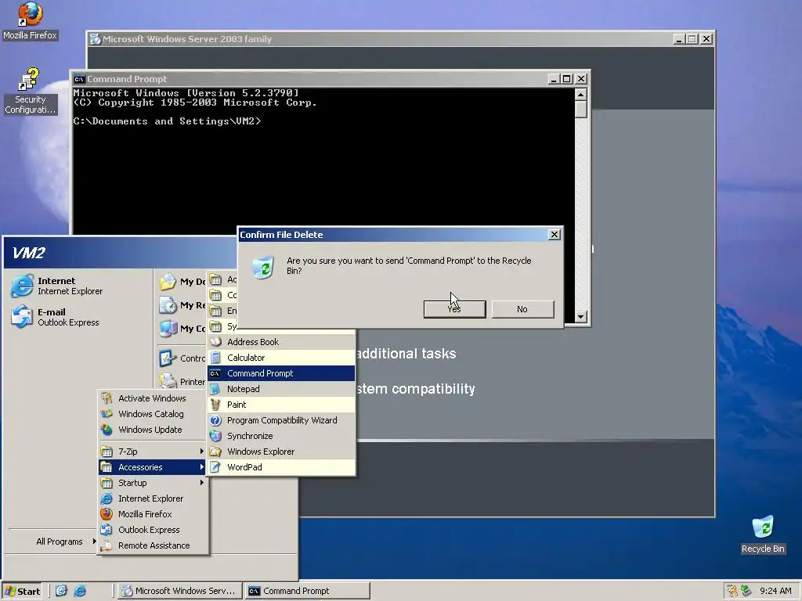Click the Synchronize icon in Accessories
Image resolution: width=802 pixels, height=601 pixels.
click(x=216, y=436)
